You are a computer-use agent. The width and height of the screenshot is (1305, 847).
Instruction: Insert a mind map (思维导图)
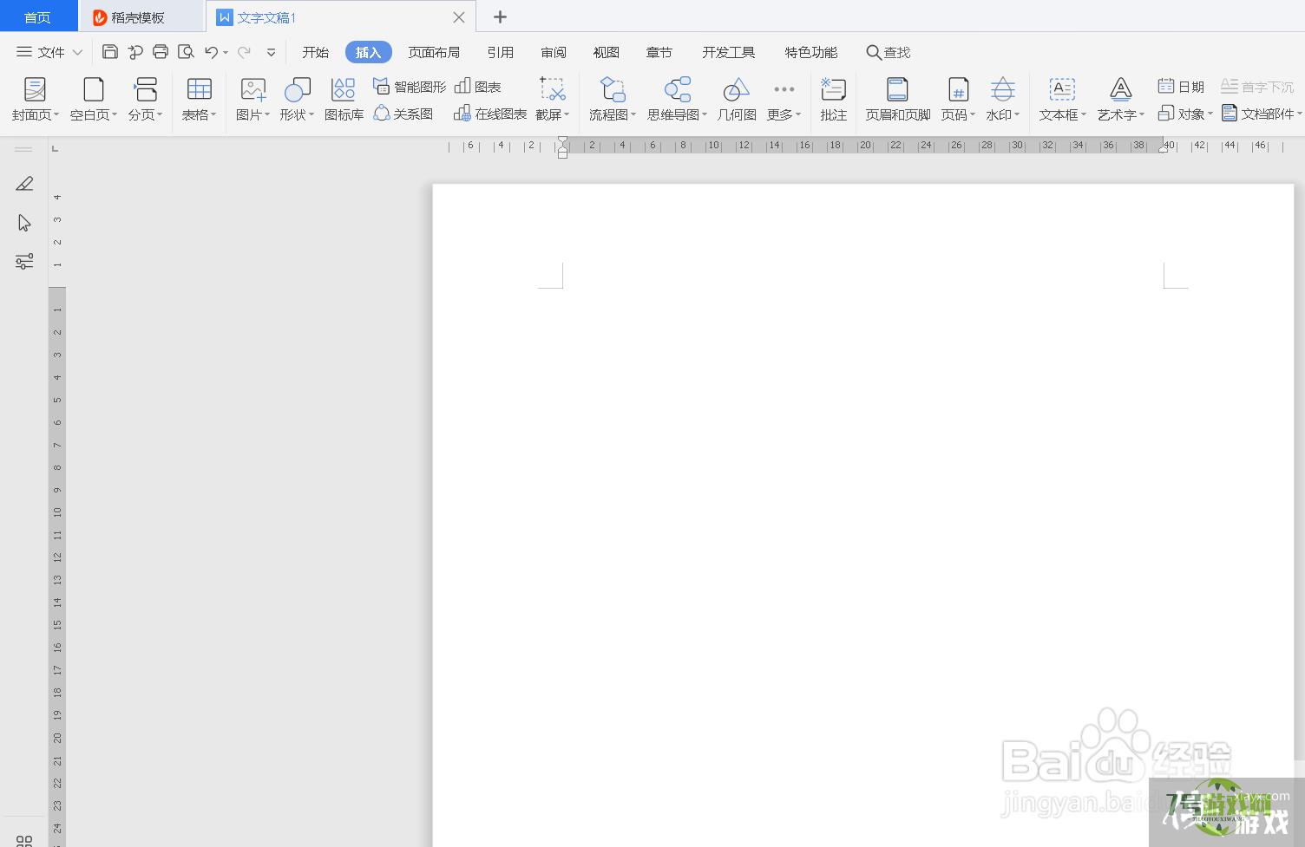click(x=677, y=100)
